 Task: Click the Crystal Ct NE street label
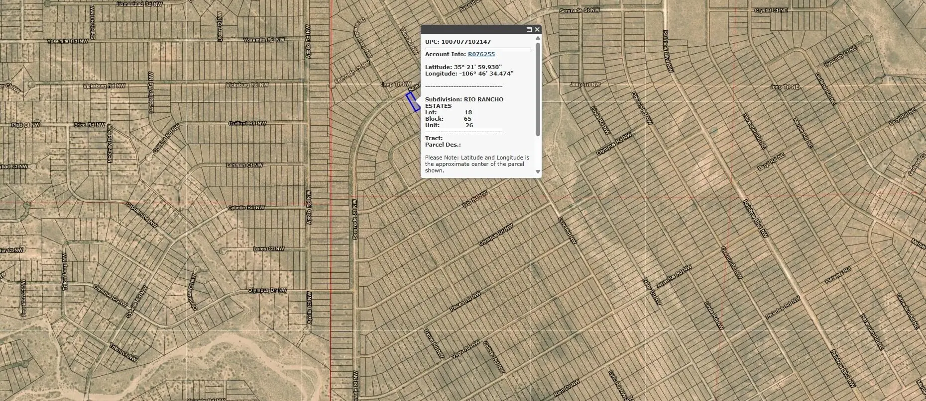click(x=771, y=10)
